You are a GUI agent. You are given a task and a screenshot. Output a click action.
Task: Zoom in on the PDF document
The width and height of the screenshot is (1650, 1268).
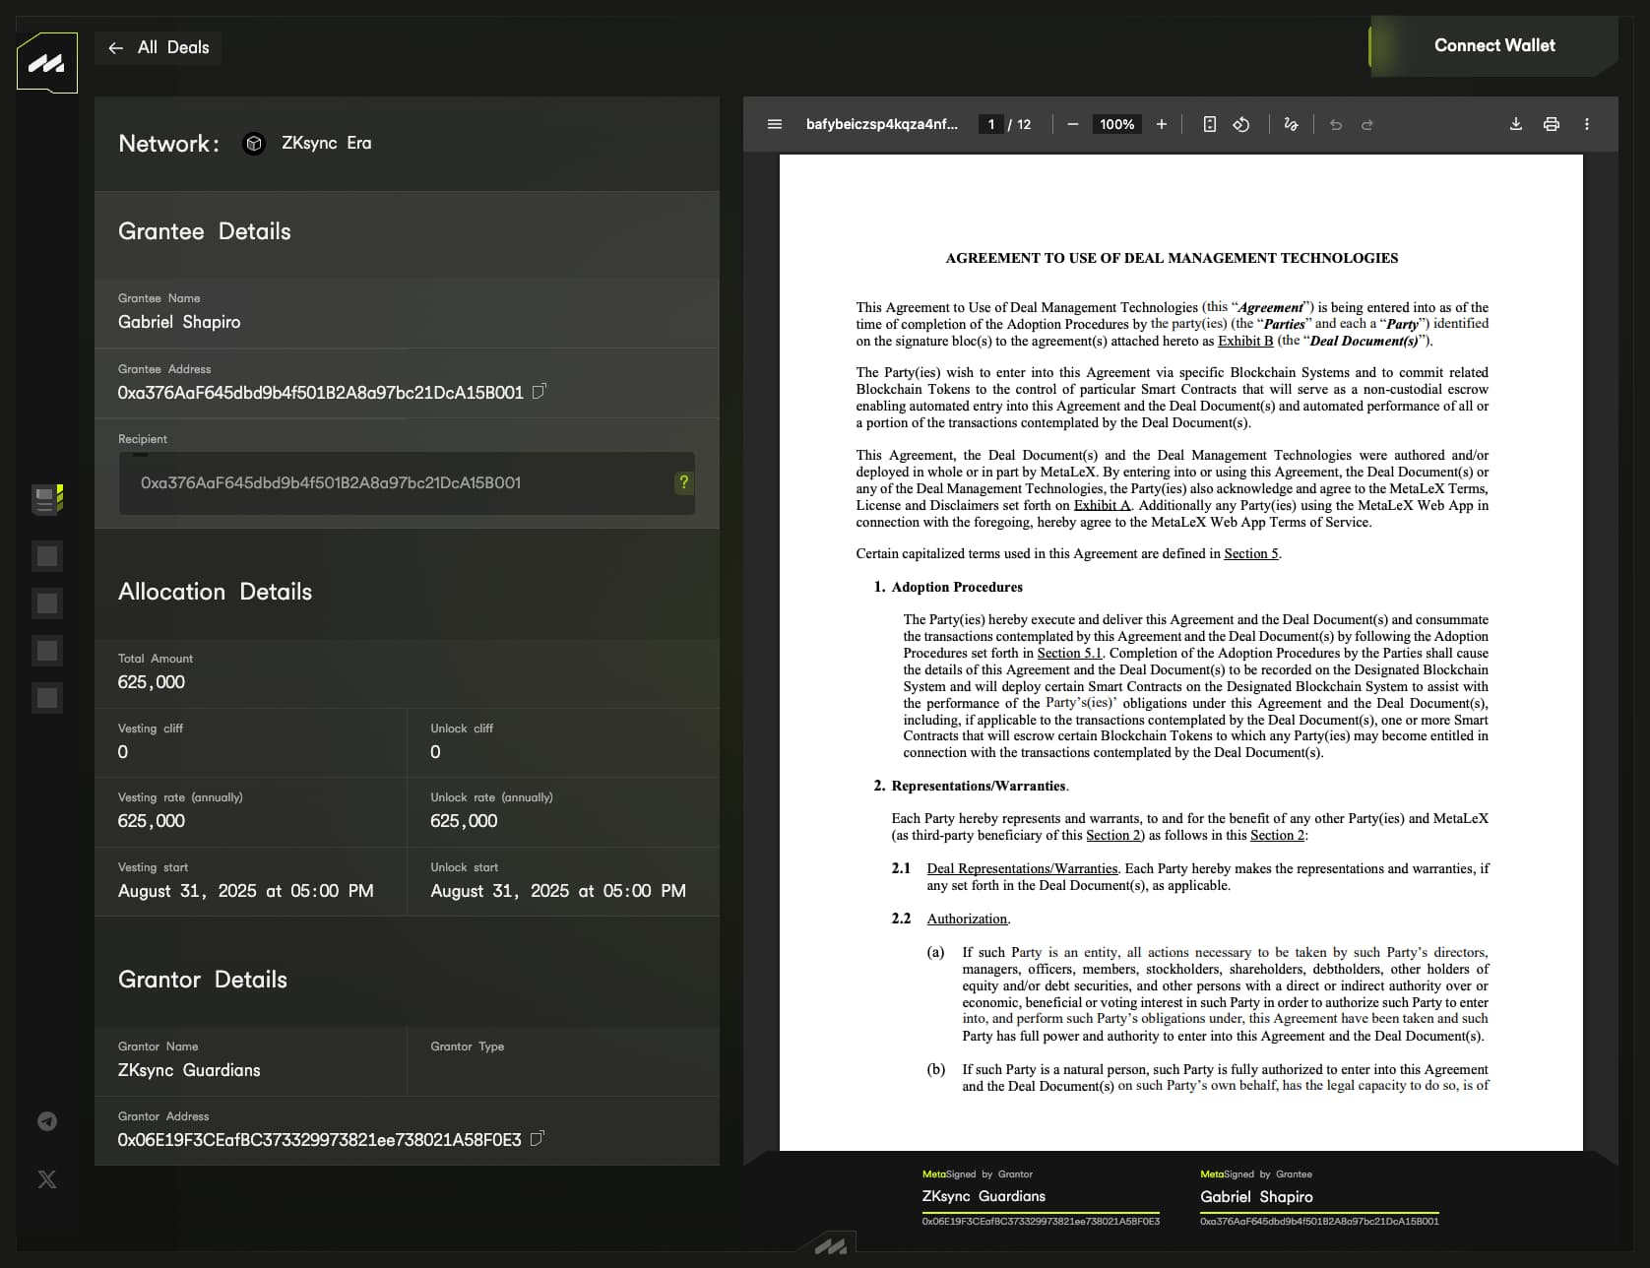coord(1162,124)
